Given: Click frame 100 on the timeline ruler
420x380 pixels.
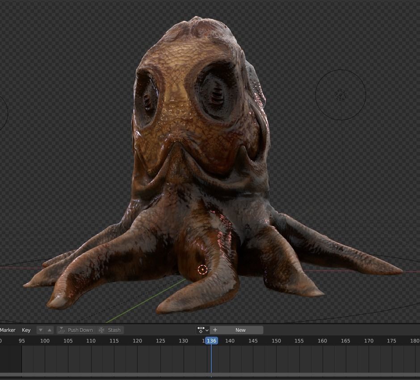Looking at the screenshot, I should pyautogui.click(x=45, y=341).
